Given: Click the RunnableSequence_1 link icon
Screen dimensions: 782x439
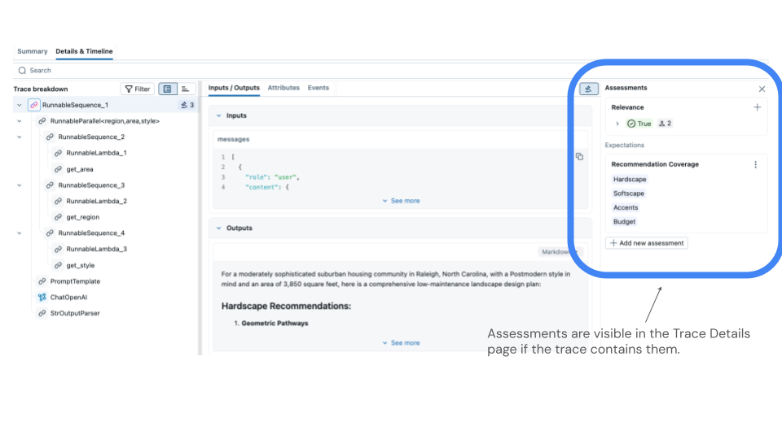Looking at the screenshot, I should 33,105.
